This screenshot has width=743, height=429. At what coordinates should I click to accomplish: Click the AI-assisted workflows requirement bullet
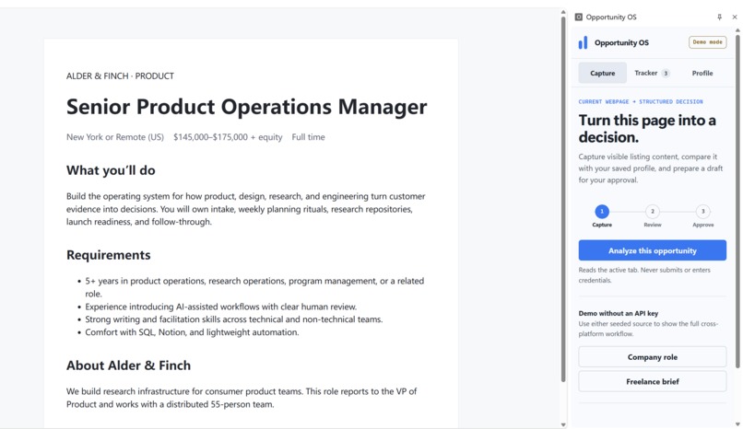coord(221,307)
